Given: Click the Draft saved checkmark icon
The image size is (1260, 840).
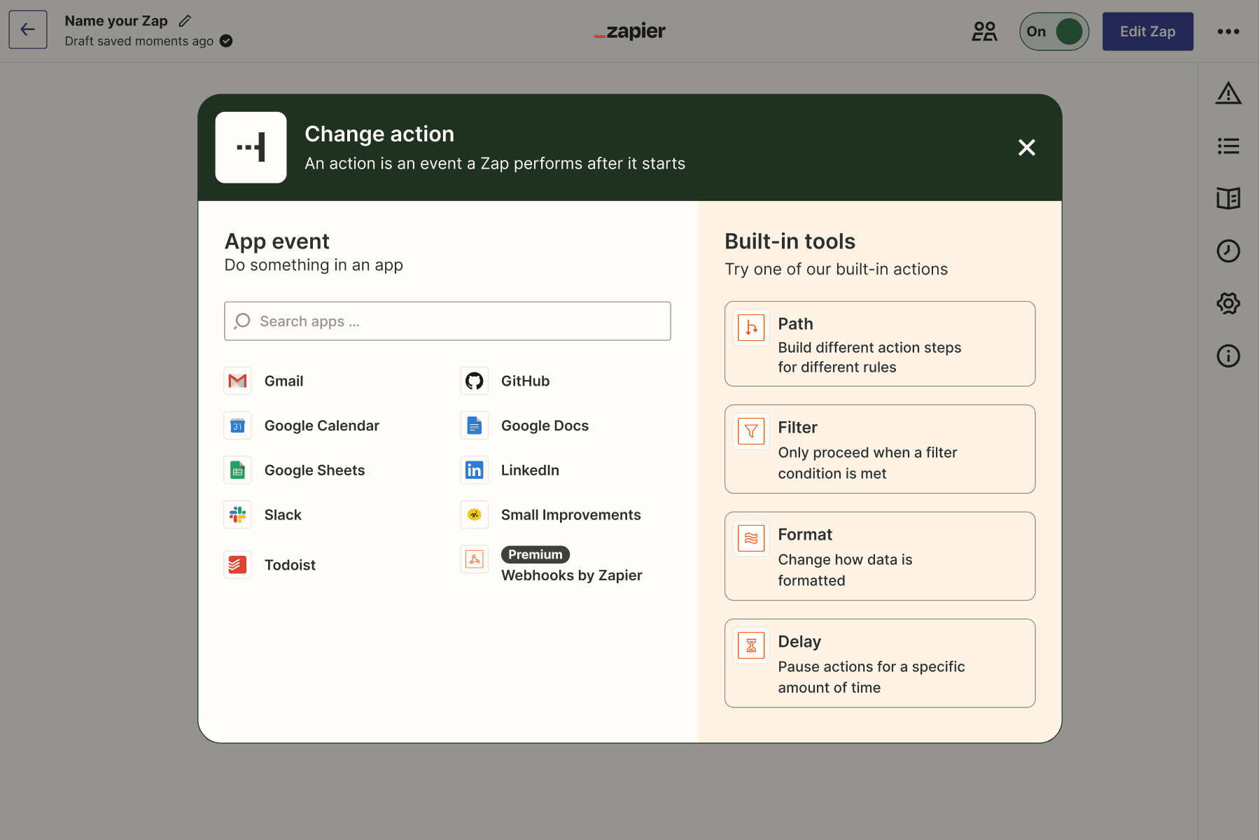Looking at the screenshot, I should pyautogui.click(x=226, y=41).
